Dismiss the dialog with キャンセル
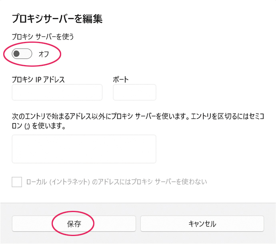The image size is (276, 244). pyautogui.click(x=202, y=224)
